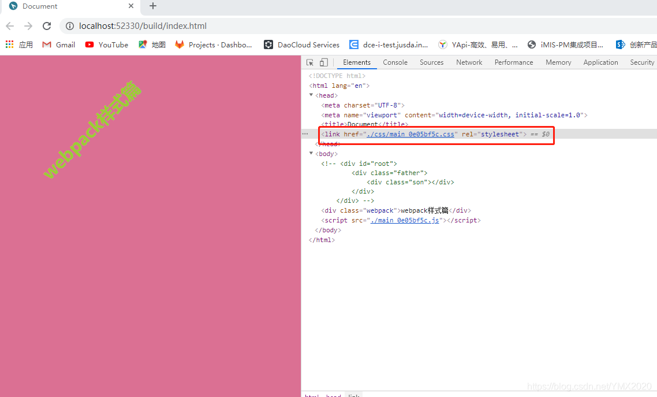Switch to the Elements tab
This screenshot has width=657, height=397.
tap(357, 62)
